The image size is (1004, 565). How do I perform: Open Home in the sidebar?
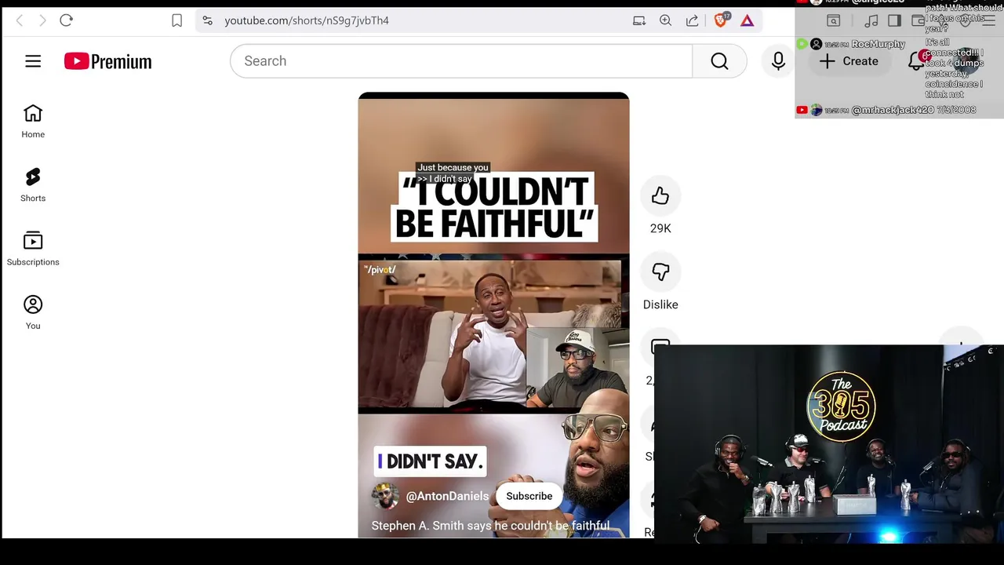point(33,122)
